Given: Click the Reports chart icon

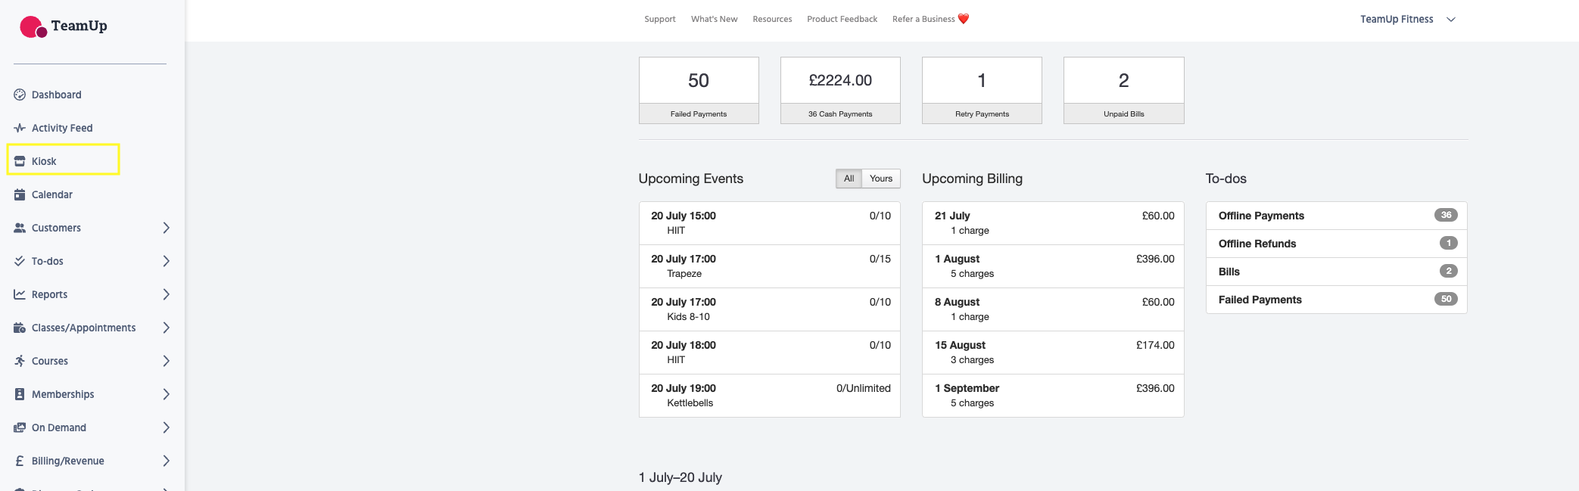Looking at the screenshot, I should tap(20, 294).
